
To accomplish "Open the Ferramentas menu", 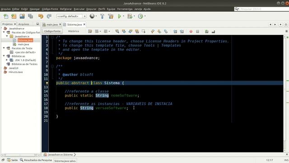I will (125, 9).
